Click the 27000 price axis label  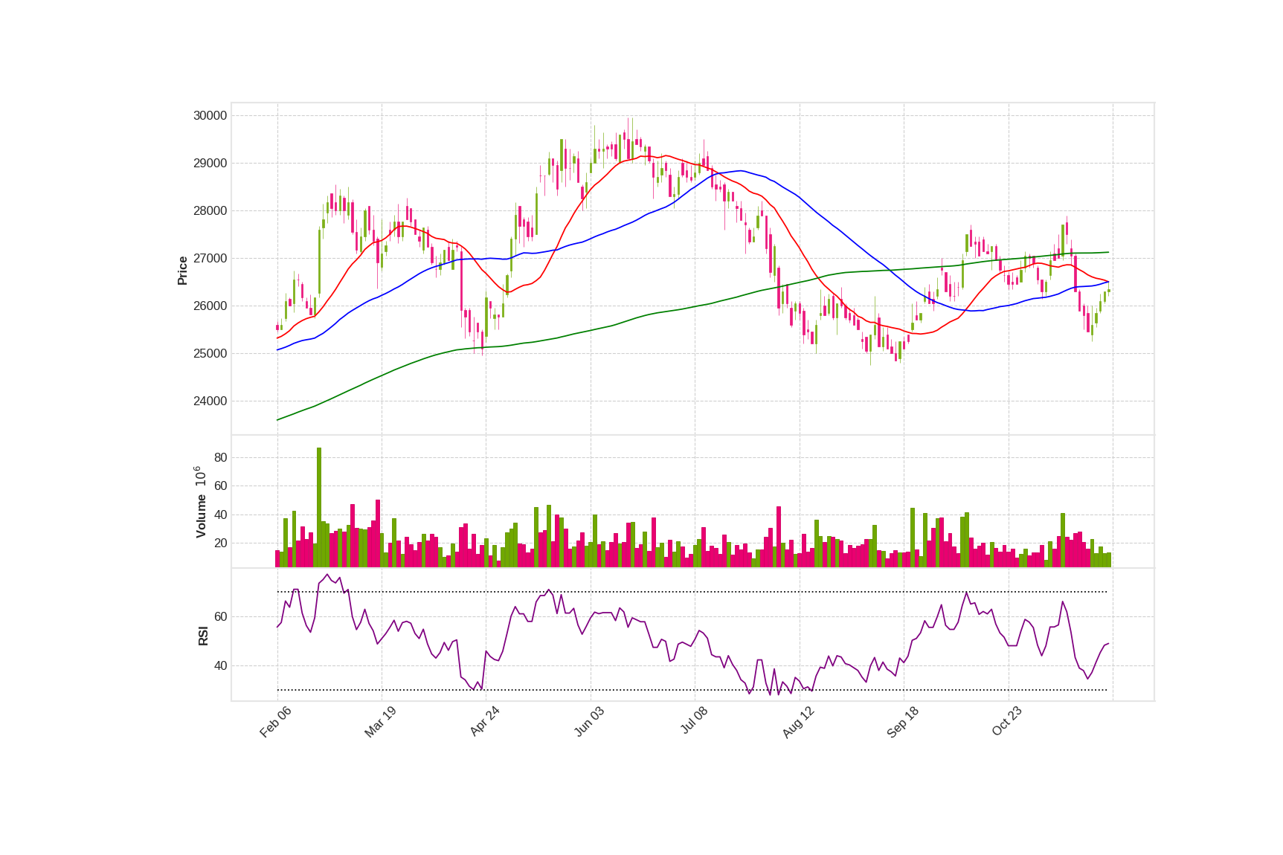pos(210,258)
